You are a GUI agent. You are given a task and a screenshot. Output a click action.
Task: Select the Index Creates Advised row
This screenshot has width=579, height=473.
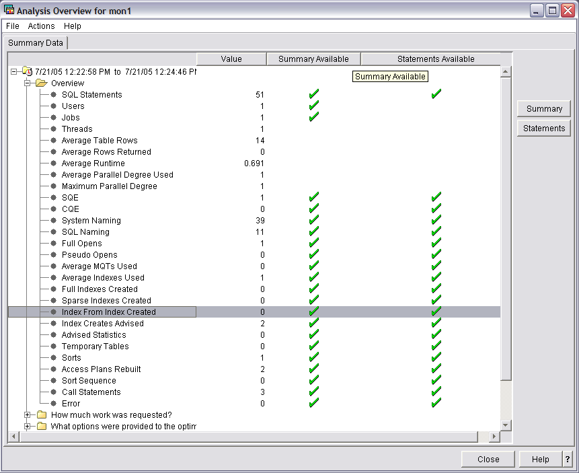(x=102, y=324)
